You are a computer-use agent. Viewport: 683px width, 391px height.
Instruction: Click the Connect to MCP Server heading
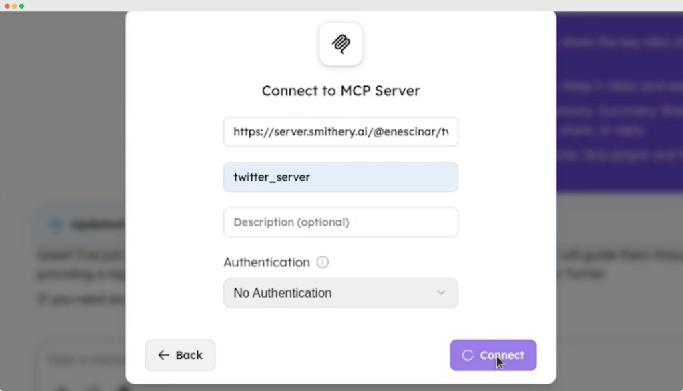click(341, 91)
